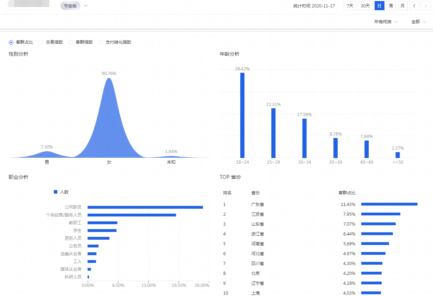The image size is (433, 296).
Task: Select the 月 monthly view
Action: click(402, 6)
